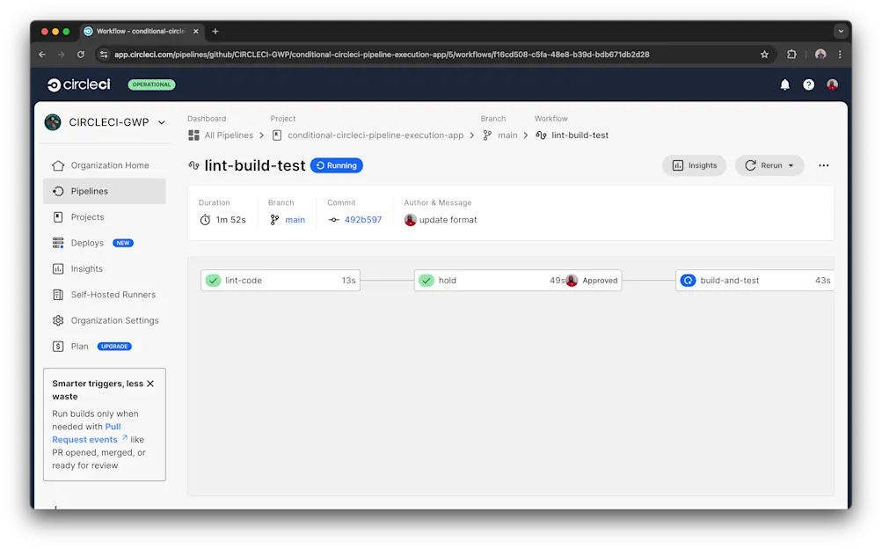882x549 pixels.
Task: Open the Insights button for workflow
Action: (694, 165)
